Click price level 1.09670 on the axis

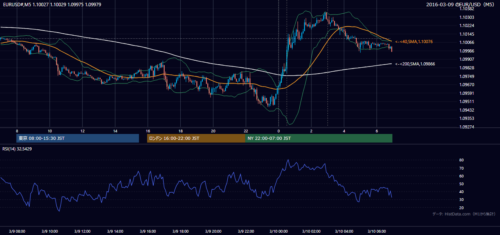click(467, 85)
